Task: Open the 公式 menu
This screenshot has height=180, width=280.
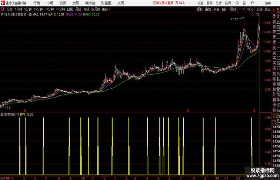Action: point(219,3)
